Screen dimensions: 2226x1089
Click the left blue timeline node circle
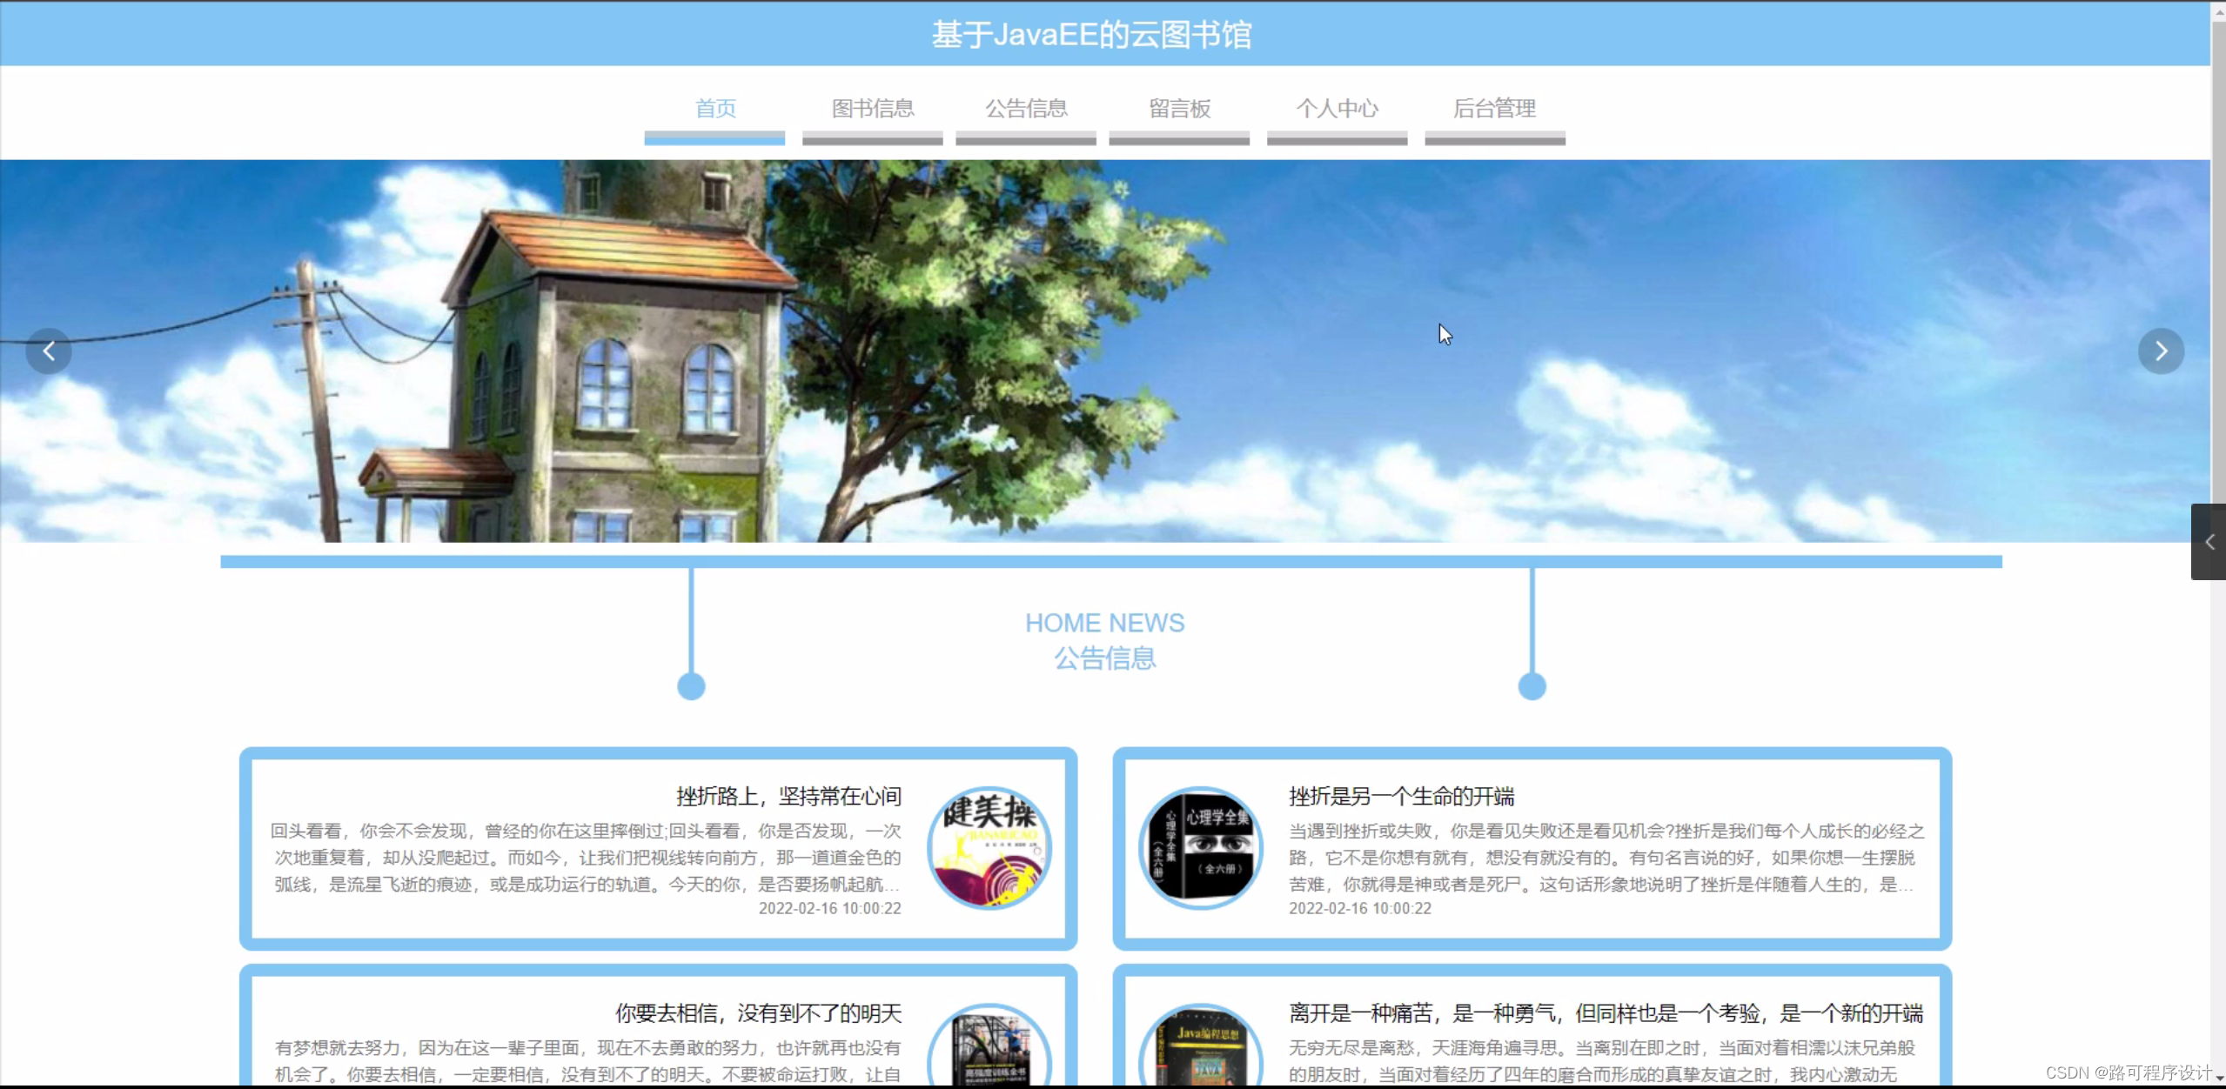(x=690, y=686)
